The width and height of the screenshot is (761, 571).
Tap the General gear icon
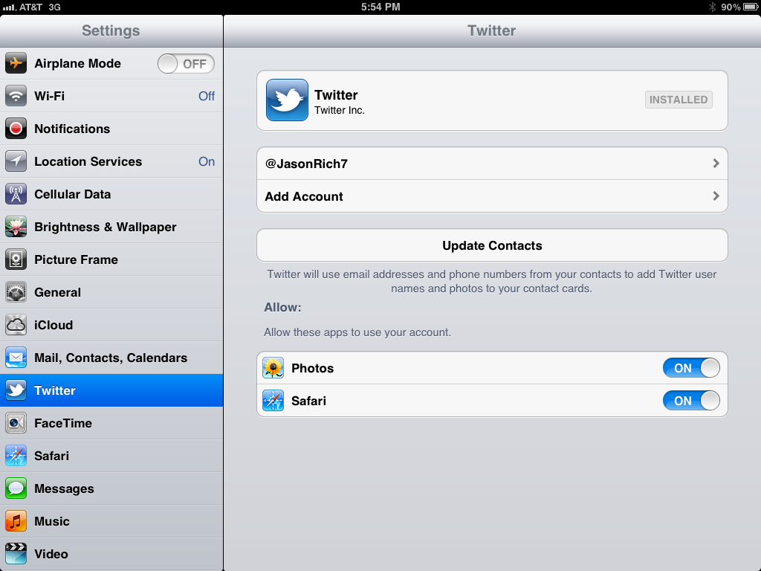pos(16,292)
